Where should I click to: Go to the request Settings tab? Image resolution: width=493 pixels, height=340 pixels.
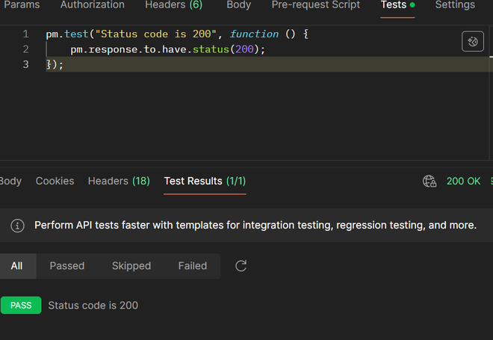point(455,5)
